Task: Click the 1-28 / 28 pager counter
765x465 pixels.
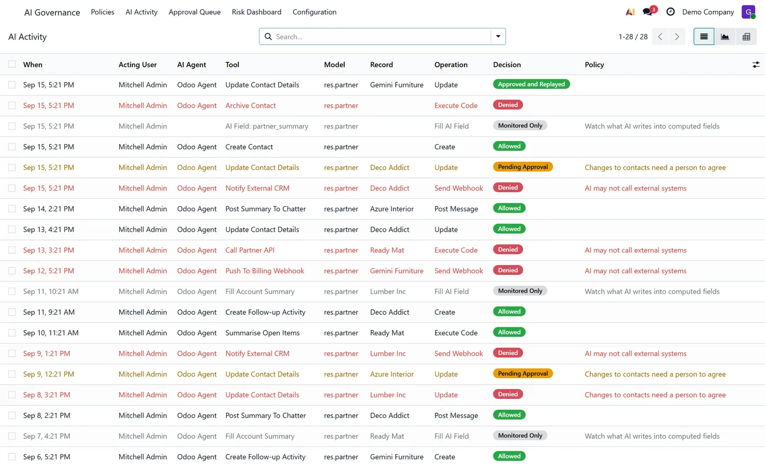Action: 633,37
